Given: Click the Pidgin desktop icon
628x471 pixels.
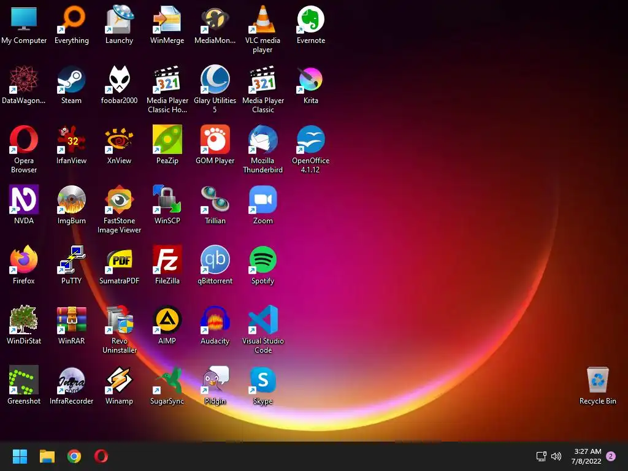Looking at the screenshot, I should (x=215, y=380).
